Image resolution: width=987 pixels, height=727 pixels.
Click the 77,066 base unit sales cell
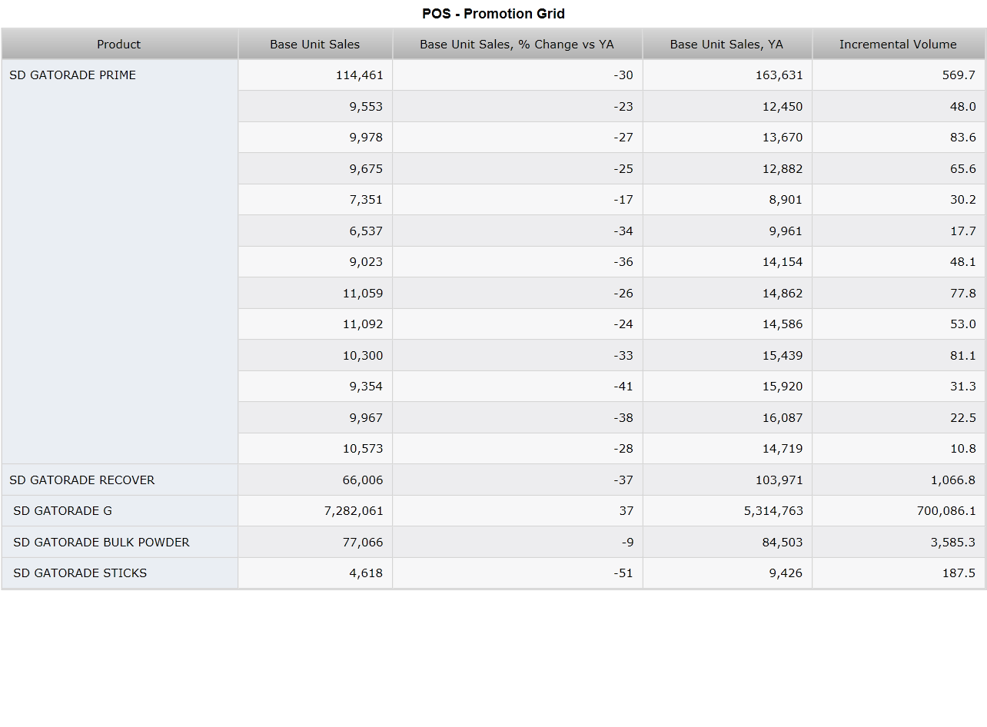(315, 542)
